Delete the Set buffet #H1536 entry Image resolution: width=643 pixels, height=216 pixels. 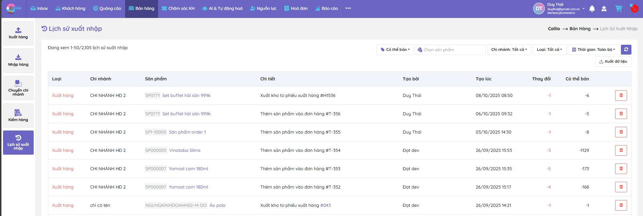(x=621, y=96)
